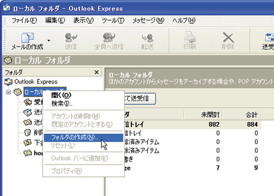Click the bold ho... folder tree icon
Viewport: 274px width, 196px height.
27,153
